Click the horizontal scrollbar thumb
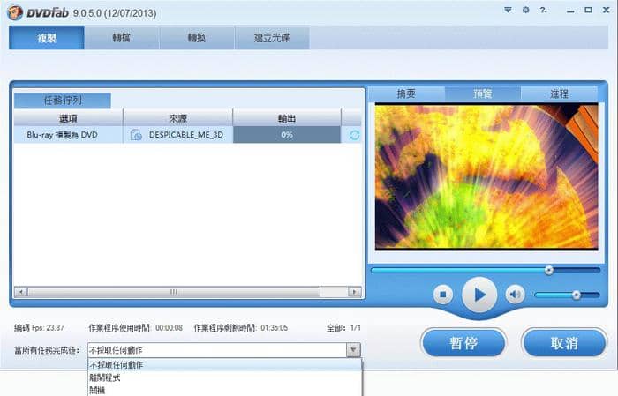Viewport: 618px width, 396px height. (173, 292)
